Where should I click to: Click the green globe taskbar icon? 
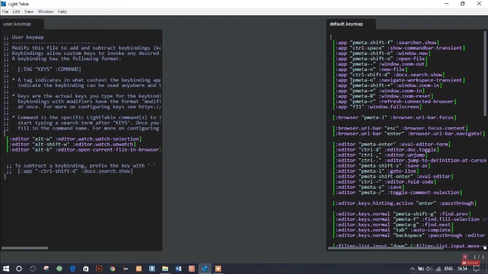pos(59,269)
